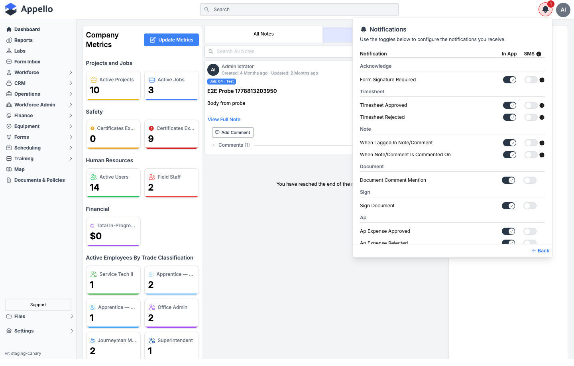The image size is (574, 366).
Task: Click the info icon beside Timesheet Rejected
Action: tap(542, 118)
